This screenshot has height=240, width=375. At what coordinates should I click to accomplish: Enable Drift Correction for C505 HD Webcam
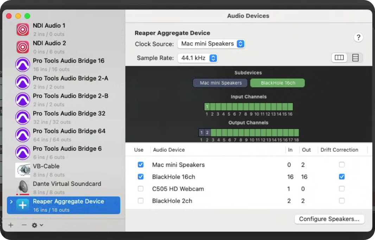pyautogui.click(x=342, y=189)
